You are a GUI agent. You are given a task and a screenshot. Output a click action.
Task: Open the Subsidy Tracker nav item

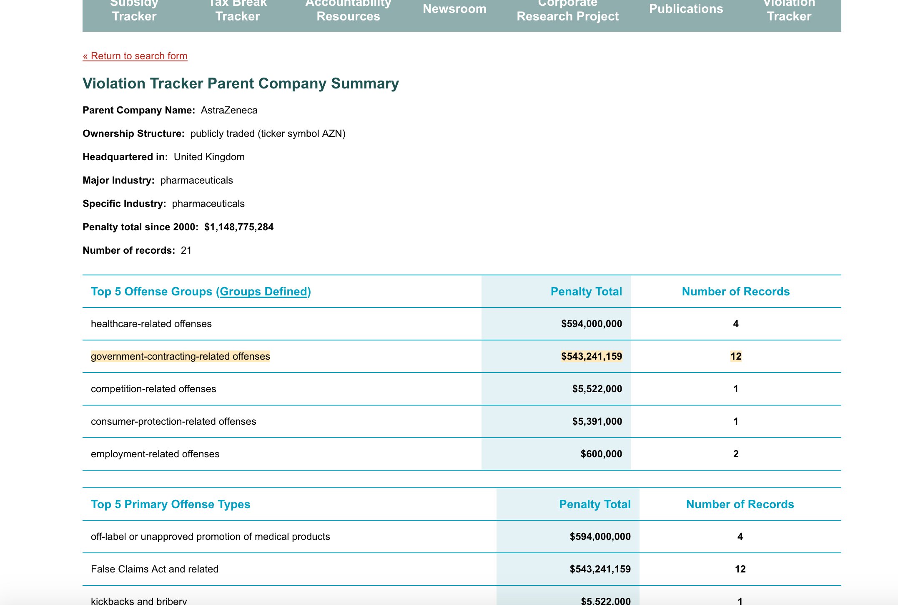tap(134, 10)
